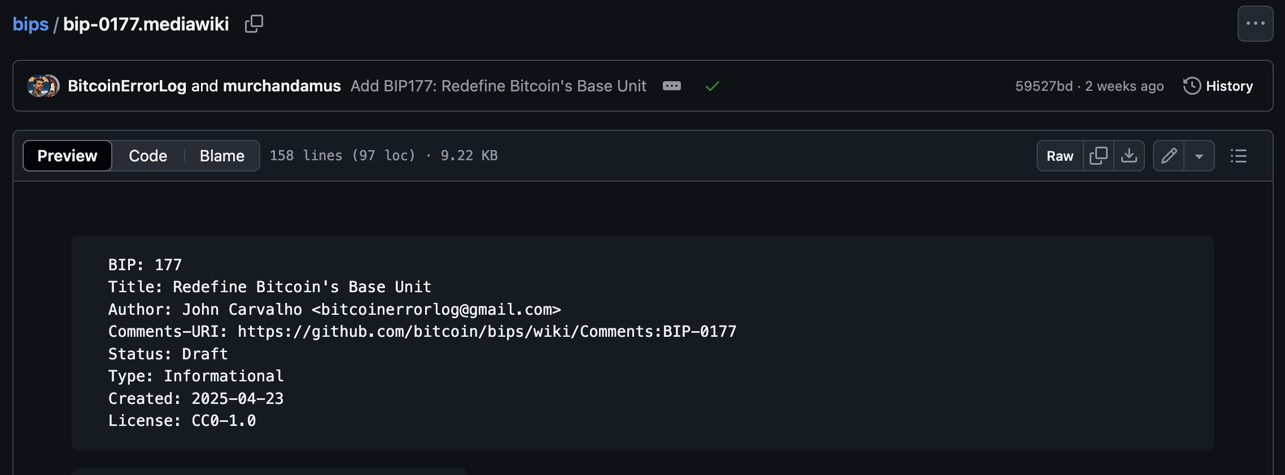Viewport: 1285px width, 475px height.
Task: Open the Add BIP177 commit message link
Action: (x=498, y=86)
